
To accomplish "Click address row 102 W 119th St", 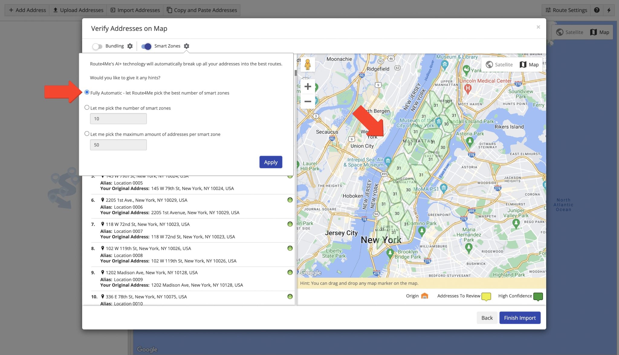I will tap(192, 255).
